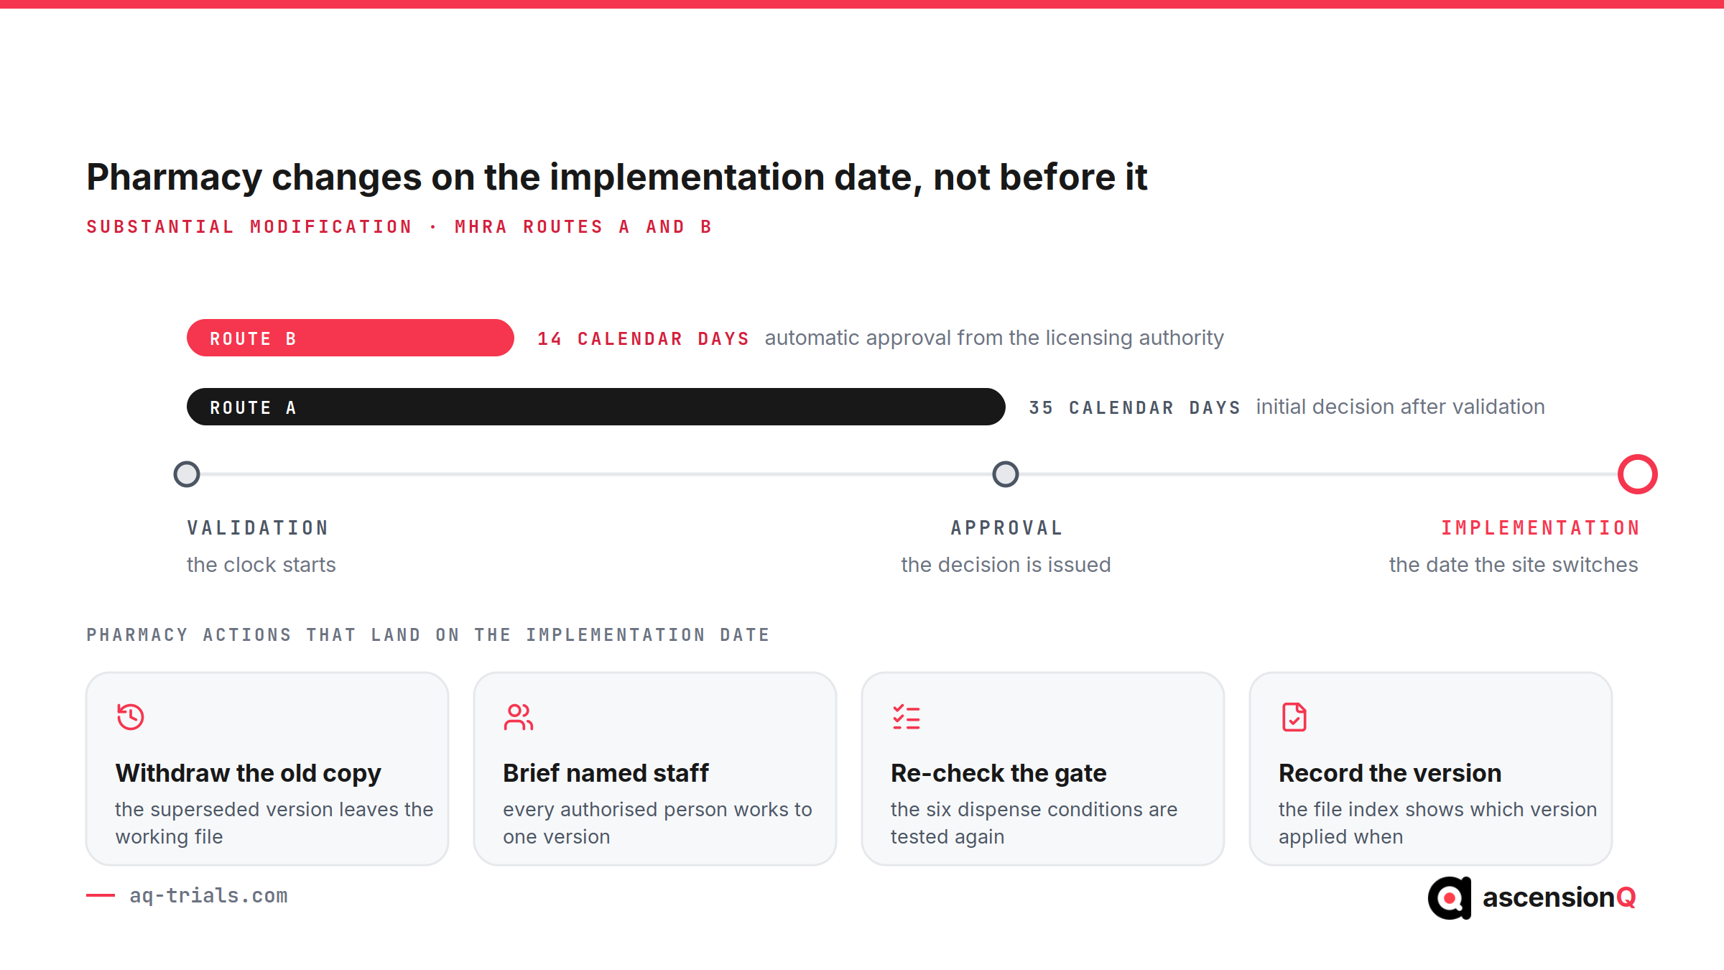Click the "14 CALENDAR DAYS" label
Screen dimensions: 1724x970
pos(643,338)
